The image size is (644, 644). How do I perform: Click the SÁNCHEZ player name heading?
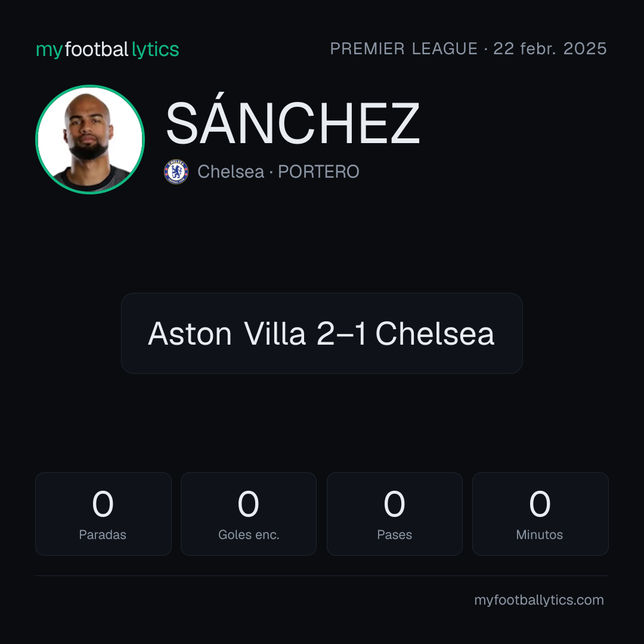[293, 123]
